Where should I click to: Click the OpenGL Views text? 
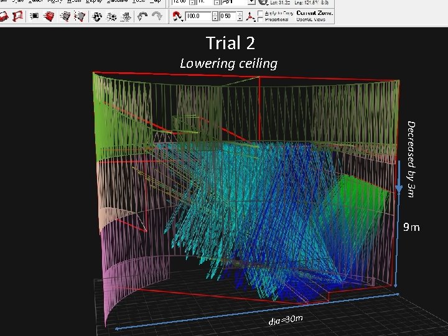[311, 19]
